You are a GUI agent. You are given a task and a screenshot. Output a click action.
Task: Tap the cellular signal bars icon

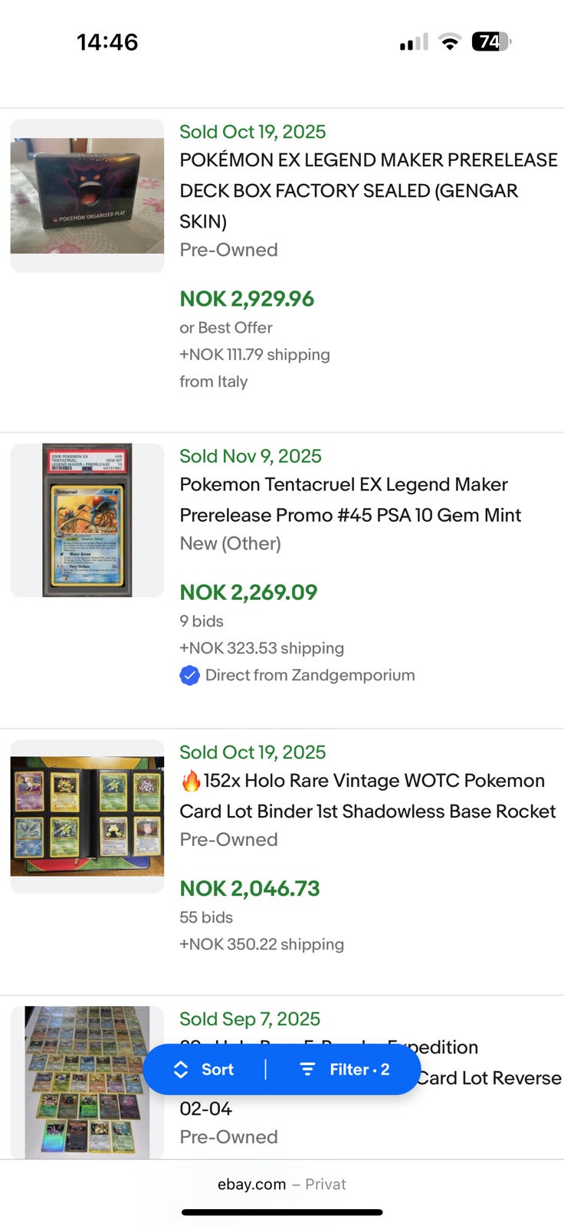414,42
